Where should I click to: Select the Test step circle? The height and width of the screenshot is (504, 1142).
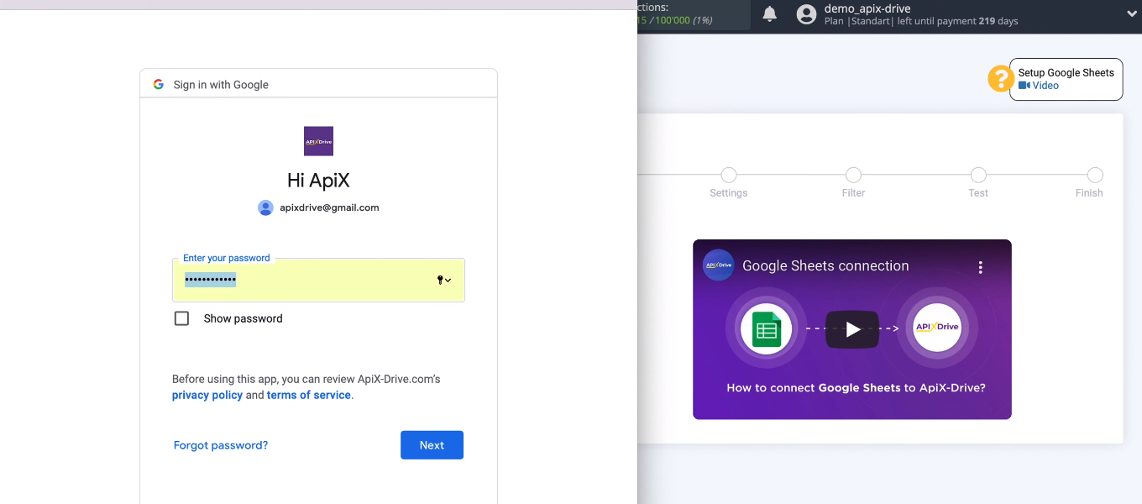coord(978,175)
